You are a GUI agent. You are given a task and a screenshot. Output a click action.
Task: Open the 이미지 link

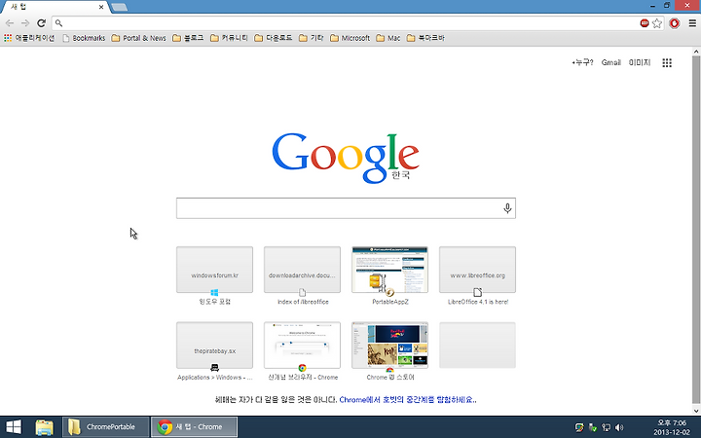click(x=640, y=62)
